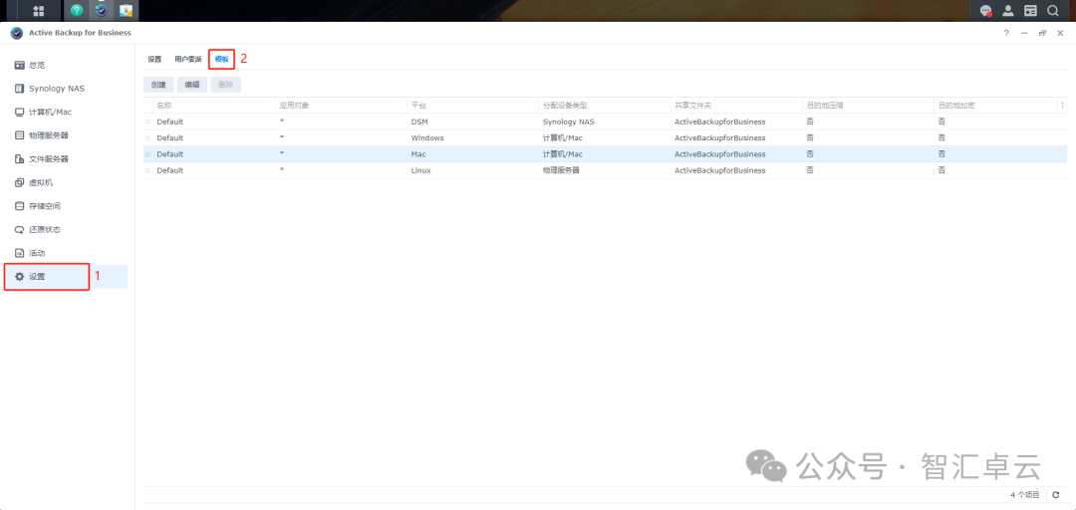The height and width of the screenshot is (510, 1076).
Task: Open 活动 sidebar section
Action: [67, 253]
